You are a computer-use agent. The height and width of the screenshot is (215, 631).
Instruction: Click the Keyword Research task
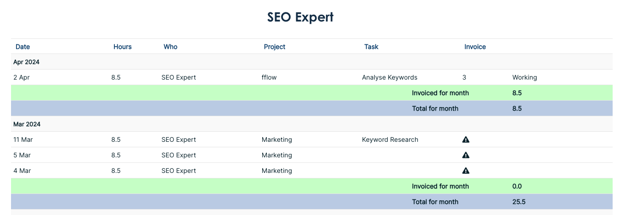click(390, 140)
